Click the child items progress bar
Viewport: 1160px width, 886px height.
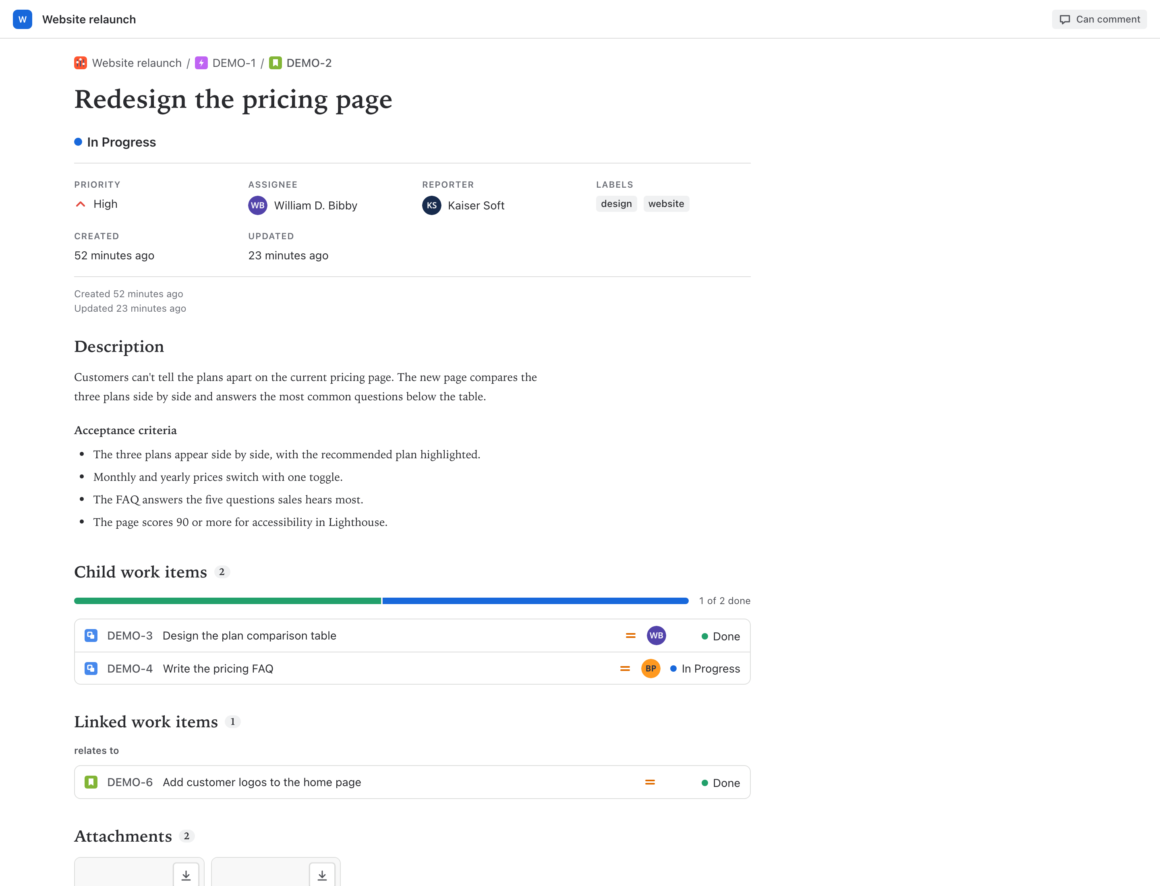point(381,601)
